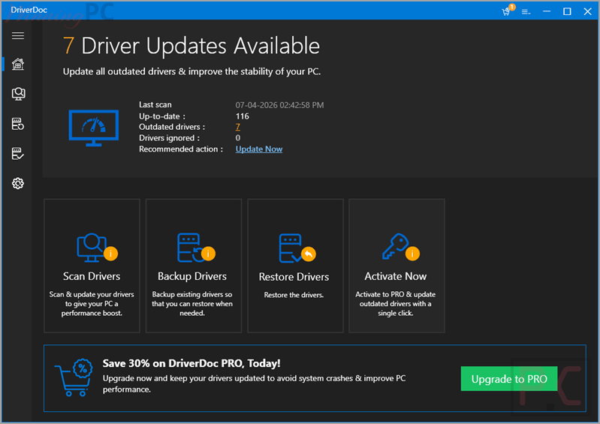Click the Activate Now key icon

pos(399,247)
